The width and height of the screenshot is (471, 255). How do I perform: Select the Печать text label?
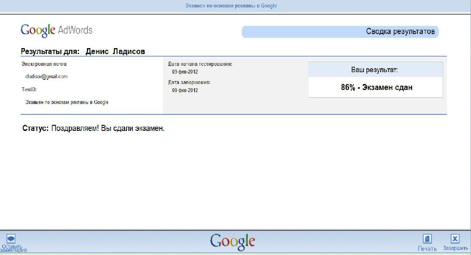pos(427,249)
